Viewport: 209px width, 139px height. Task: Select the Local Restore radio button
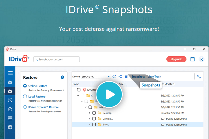point(25,96)
